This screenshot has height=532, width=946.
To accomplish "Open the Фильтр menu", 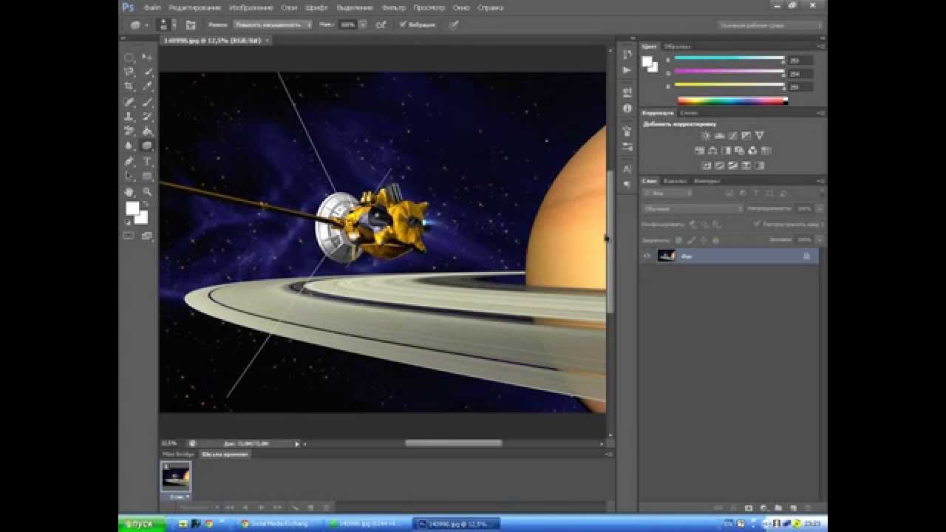I will [394, 7].
